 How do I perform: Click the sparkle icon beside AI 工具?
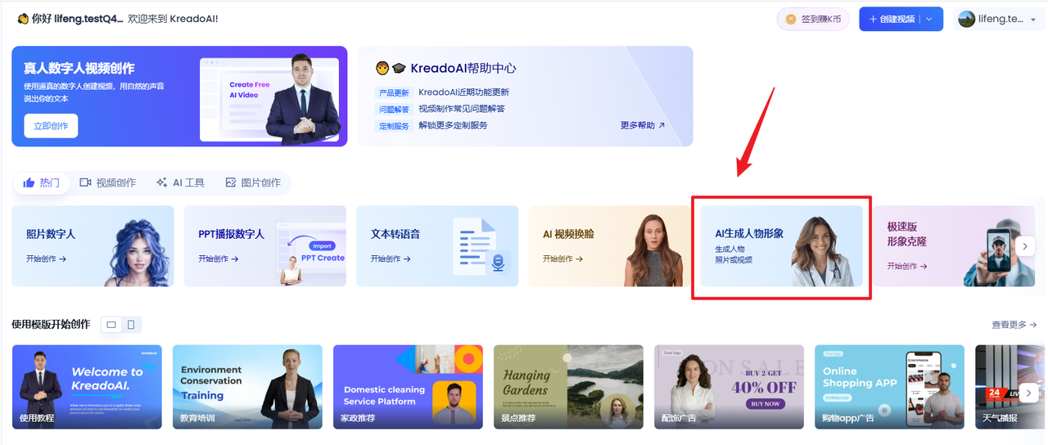coord(162,183)
